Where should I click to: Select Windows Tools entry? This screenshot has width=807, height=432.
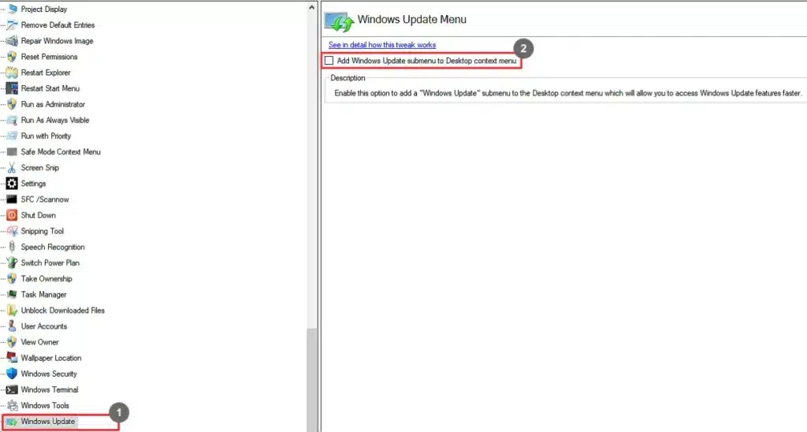(45, 406)
